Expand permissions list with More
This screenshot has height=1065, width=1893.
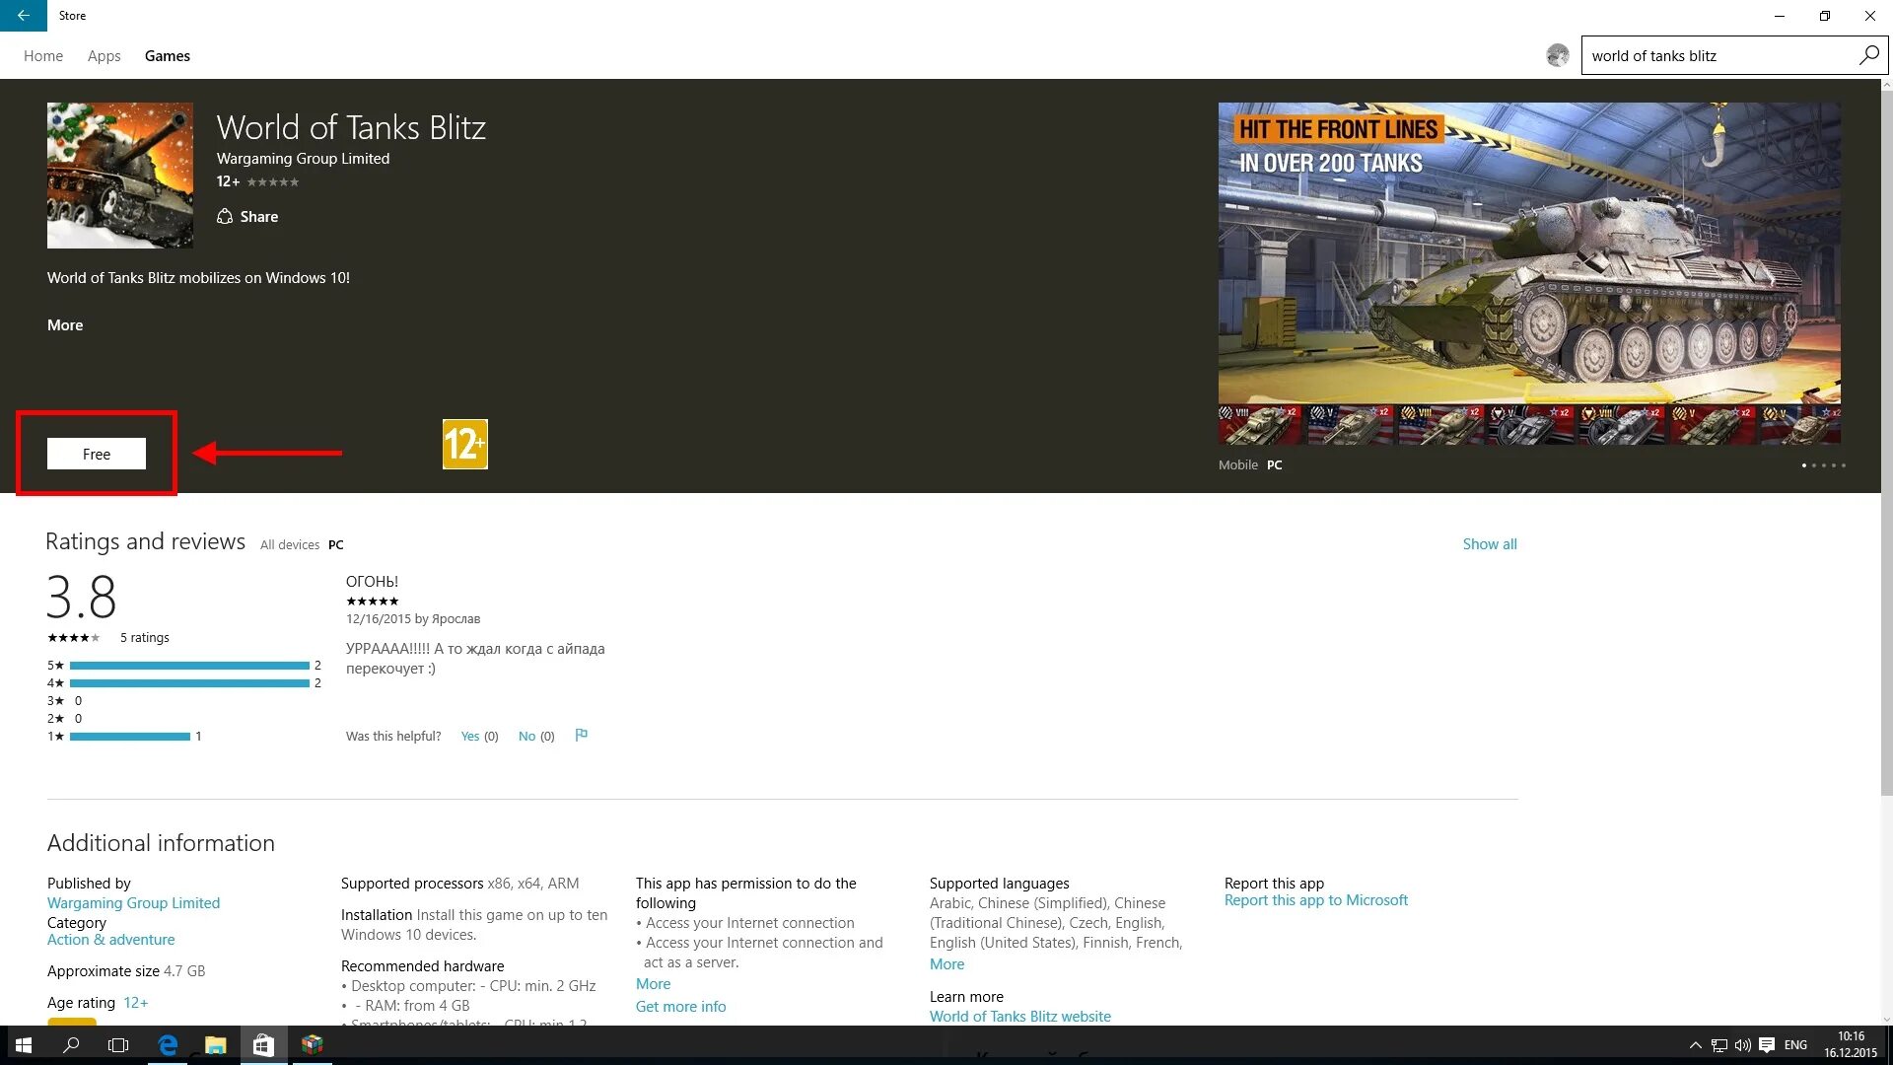click(x=653, y=983)
